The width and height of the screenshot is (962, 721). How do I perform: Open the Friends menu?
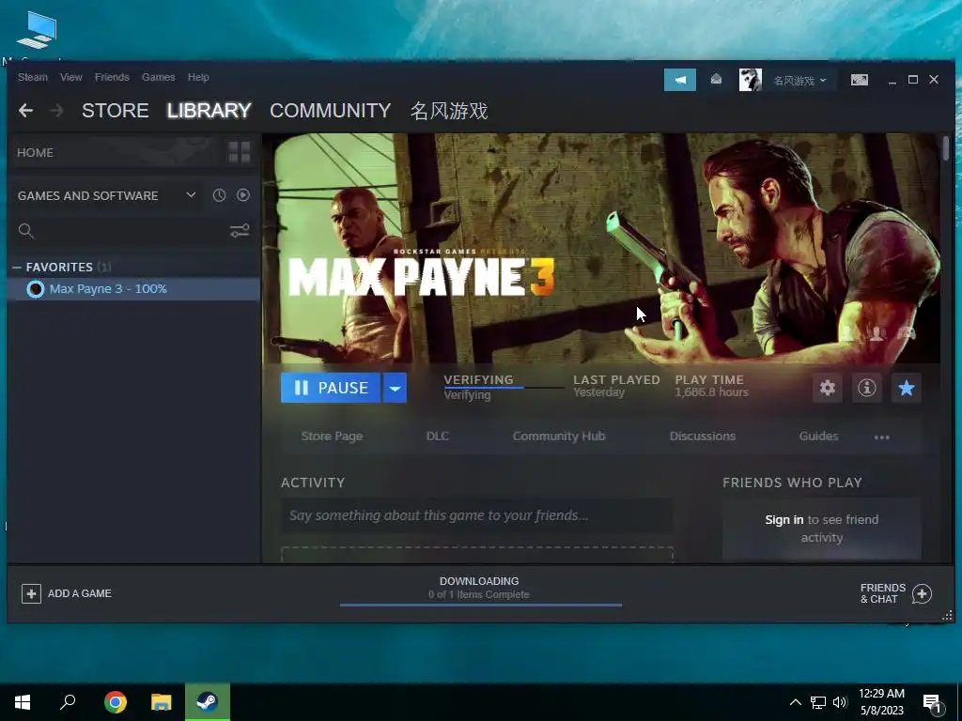point(112,77)
